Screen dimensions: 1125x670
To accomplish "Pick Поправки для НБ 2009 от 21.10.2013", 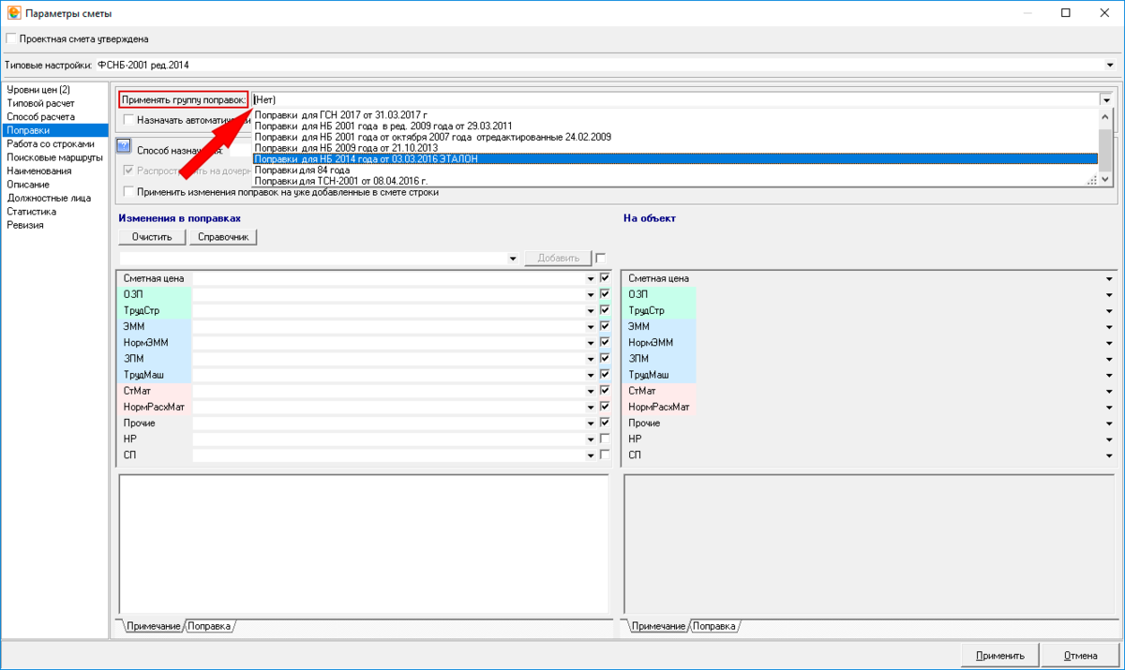I will [x=675, y=148].
